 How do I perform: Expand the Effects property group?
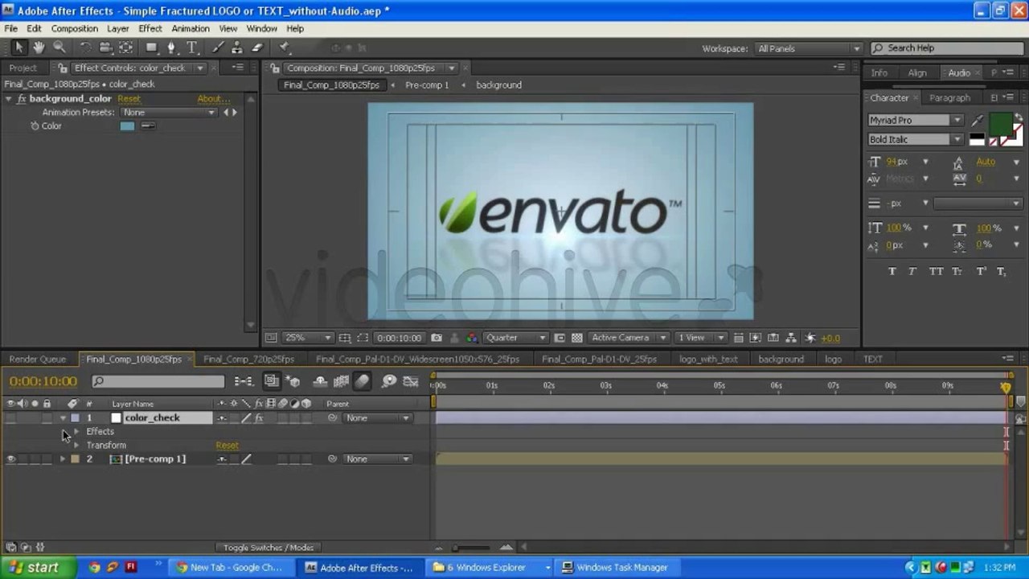76,432
